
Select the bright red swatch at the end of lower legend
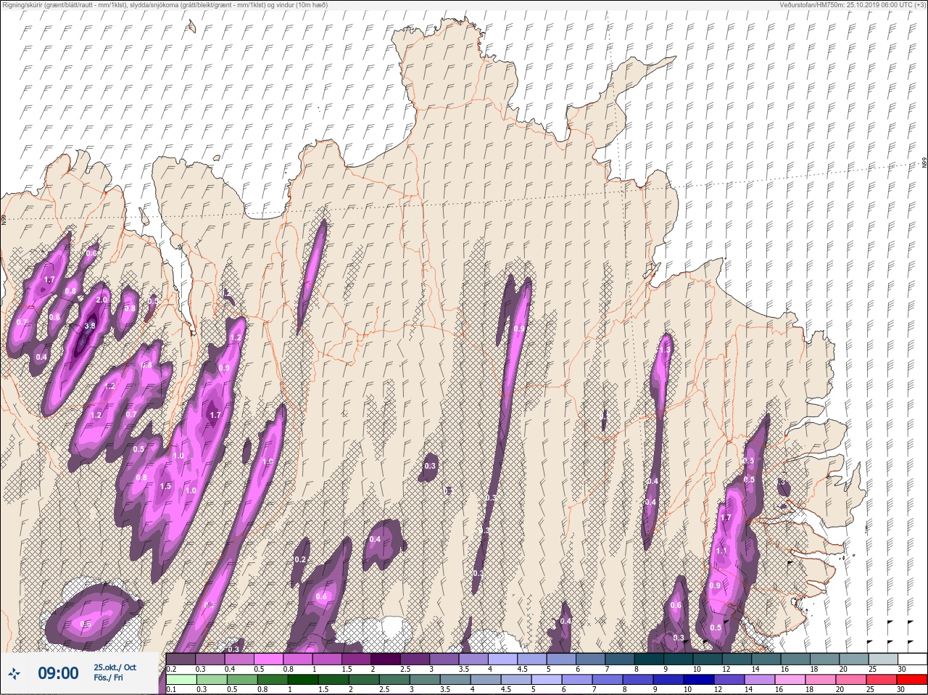[912, 680]
